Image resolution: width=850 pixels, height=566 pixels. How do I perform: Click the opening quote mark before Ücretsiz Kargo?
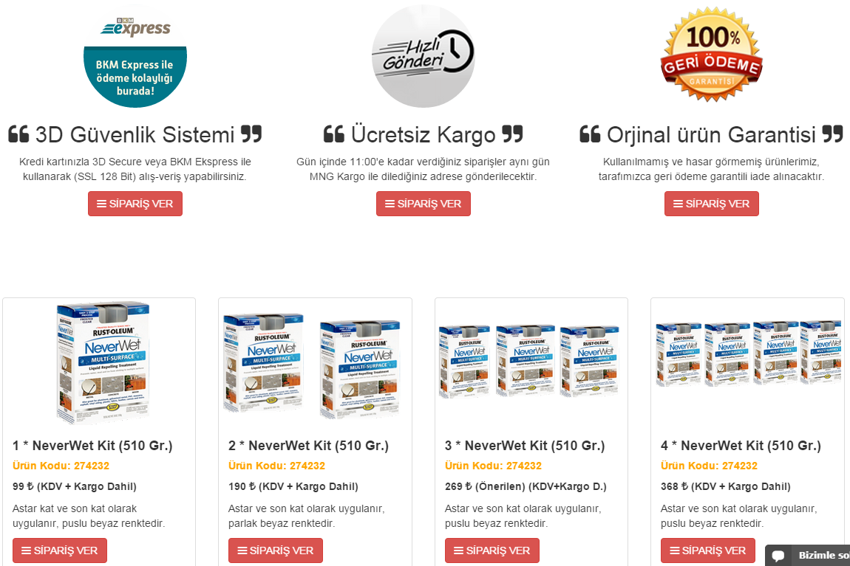pos(334,134)
